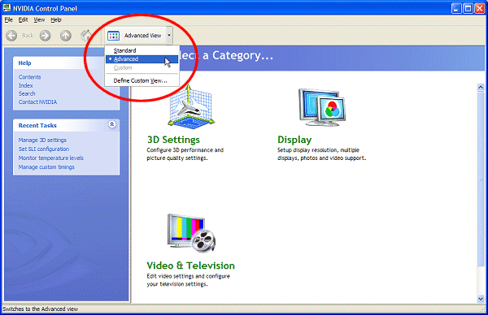488x315 pixels.
Task: Click the Advanced View toolbar button label
Action: (143, 36)
